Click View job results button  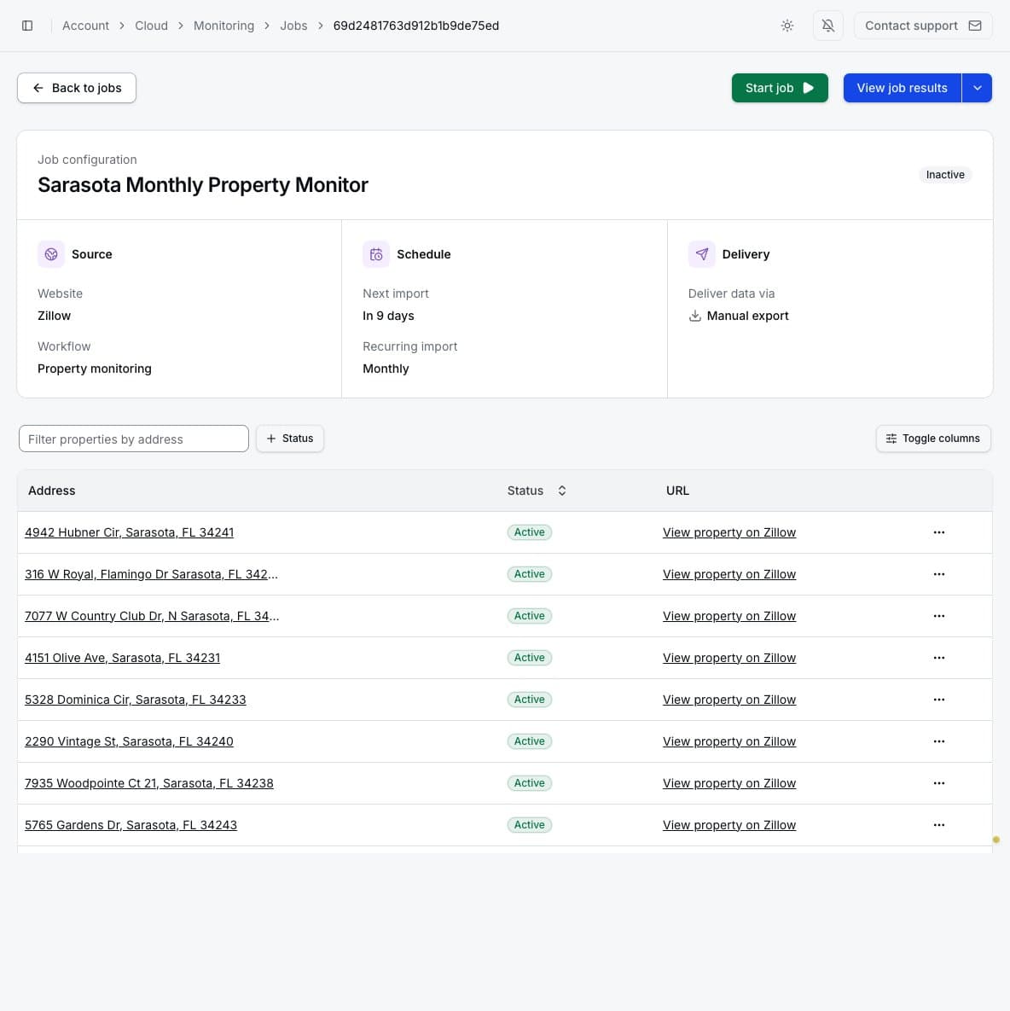(x=903, y=88)
